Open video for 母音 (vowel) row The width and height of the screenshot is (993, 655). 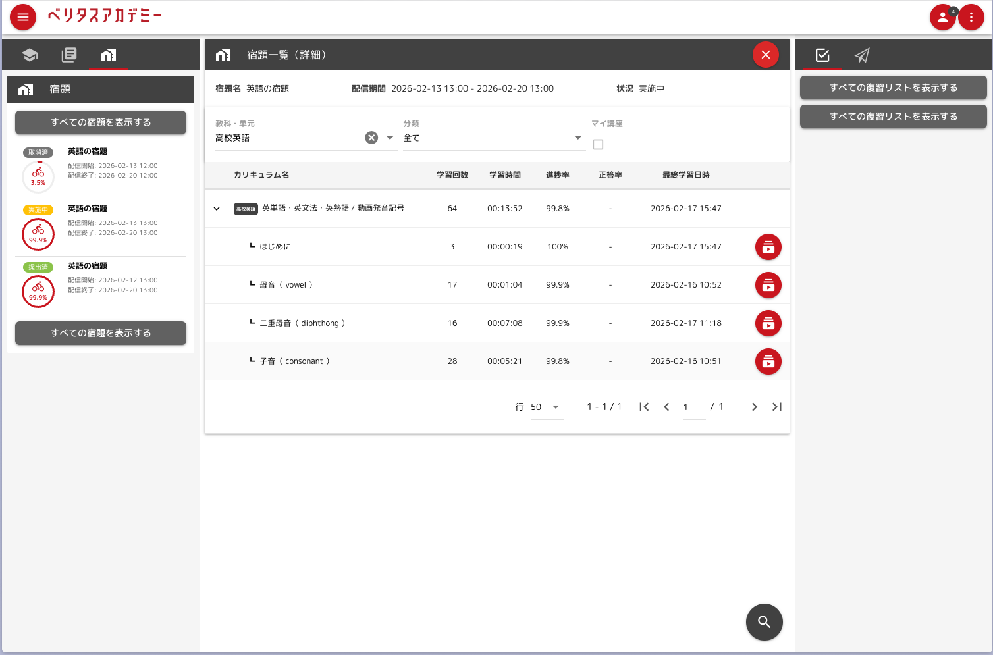(x=768, y=285)
